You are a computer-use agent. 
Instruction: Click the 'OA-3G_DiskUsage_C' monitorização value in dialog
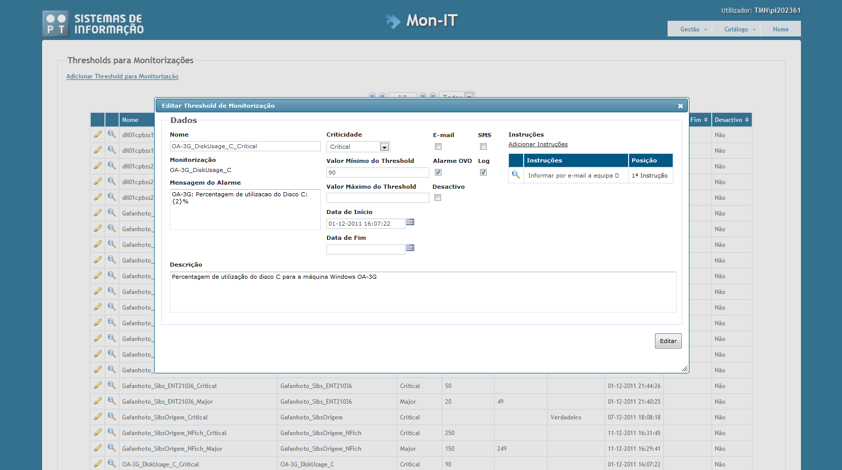tap(200, 170)
